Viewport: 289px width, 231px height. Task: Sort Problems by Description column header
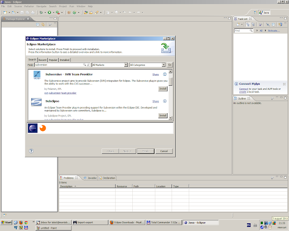[87, 186]
